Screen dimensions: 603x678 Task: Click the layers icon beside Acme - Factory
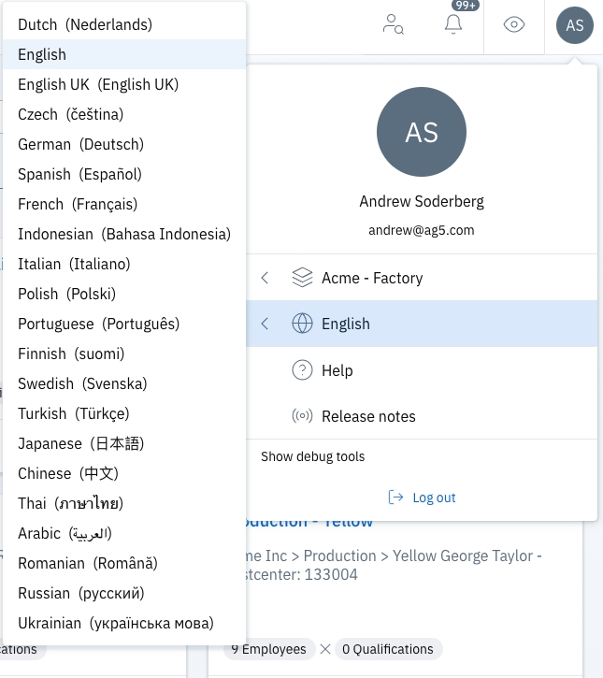[x=302, y=278]
